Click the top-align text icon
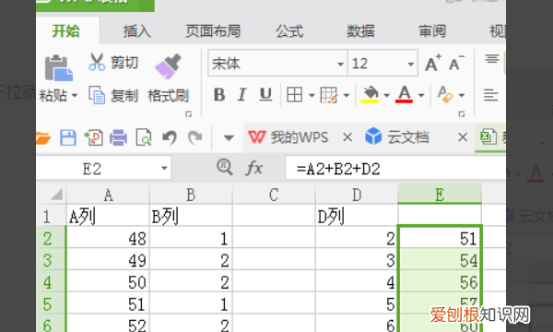The width and height of the screenshot is (553, 332). (491, 59)
